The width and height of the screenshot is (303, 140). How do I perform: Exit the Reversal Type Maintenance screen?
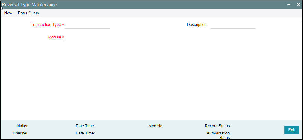[x=292, y=130]
